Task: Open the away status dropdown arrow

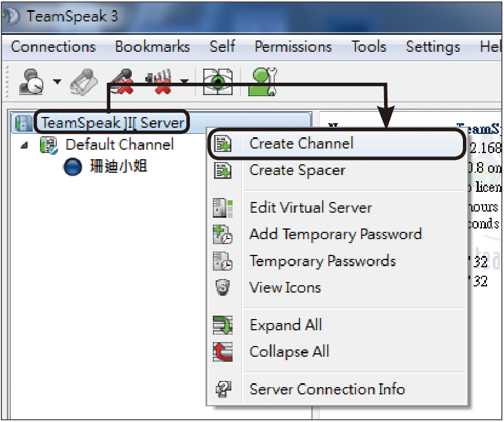Action: (57, 82)
